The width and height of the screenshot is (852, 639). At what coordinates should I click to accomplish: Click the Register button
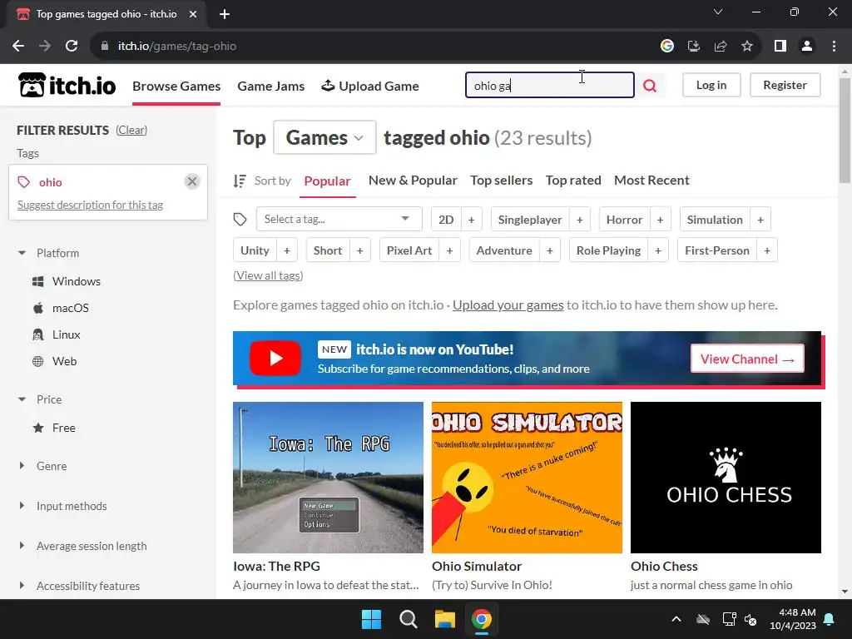point(785,86)
